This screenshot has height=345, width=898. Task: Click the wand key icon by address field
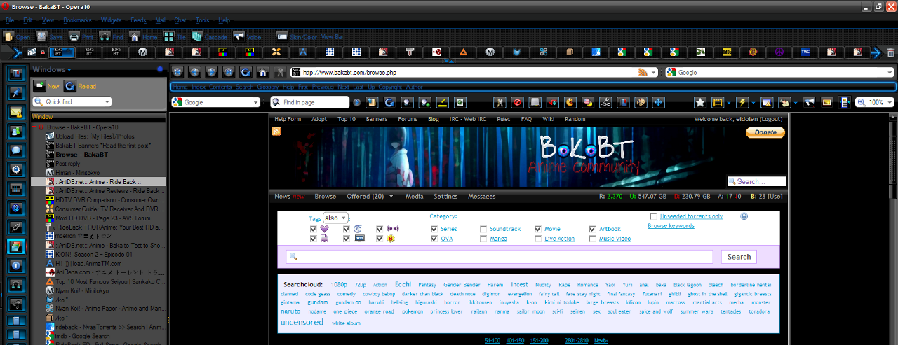(280, 71)
